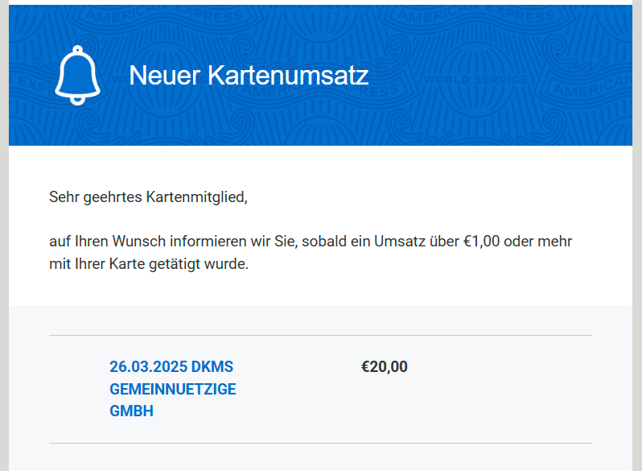Click the DKMS merchant name text
Viewport: 642px width, 471px height.
point(212,367)
